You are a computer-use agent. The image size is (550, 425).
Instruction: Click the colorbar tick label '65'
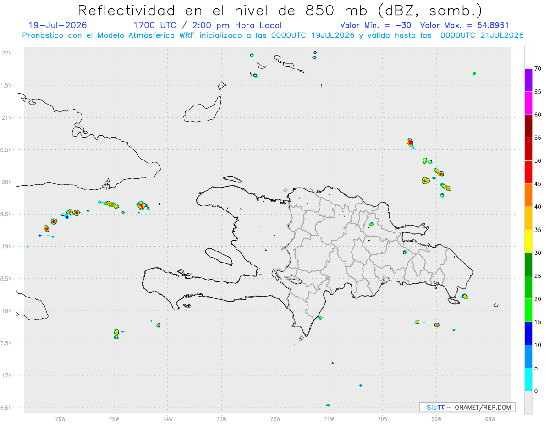(538, 92)
